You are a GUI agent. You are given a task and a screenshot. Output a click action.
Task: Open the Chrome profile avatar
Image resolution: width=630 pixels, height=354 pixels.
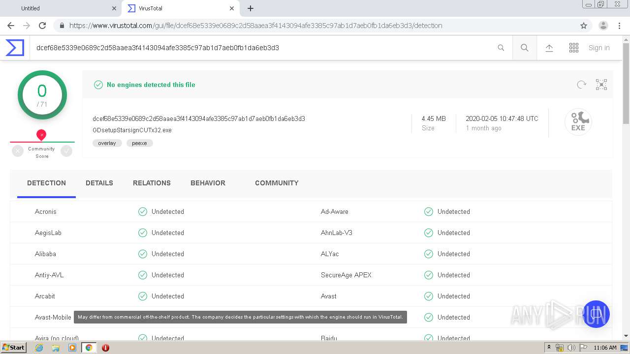pos(603,26)
